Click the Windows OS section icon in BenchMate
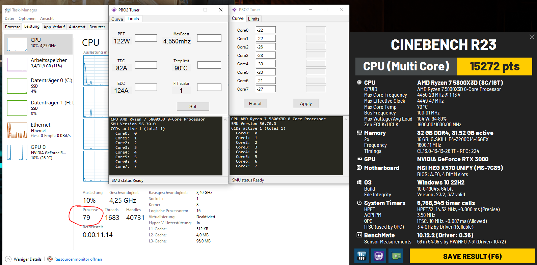This screenshot has height=265, width=537. tap(359, 182)
